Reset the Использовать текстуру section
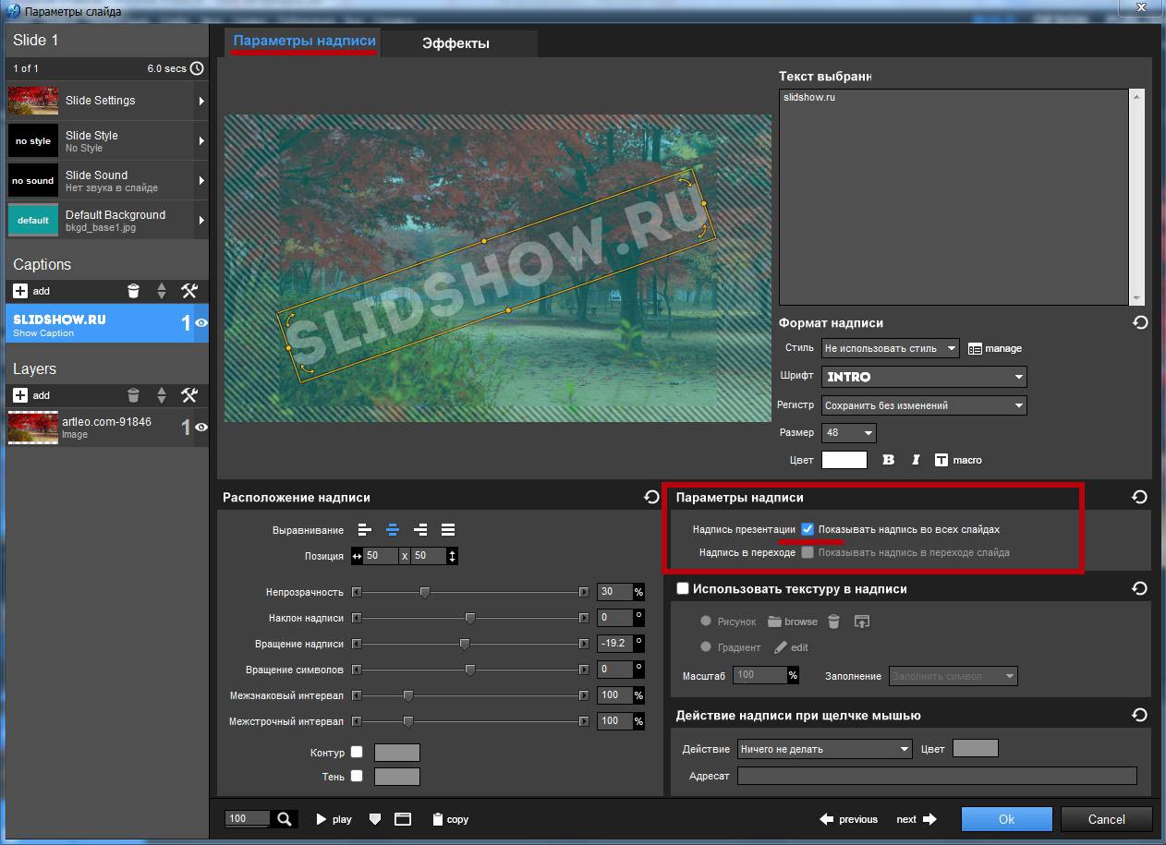Image resolution: width=1166 pixels, height=845 pixels. click(x=1140, y=588)
